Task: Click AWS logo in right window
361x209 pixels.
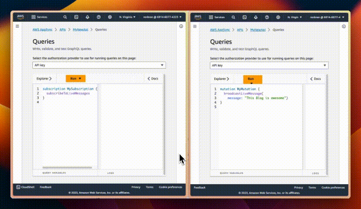Action: (198, 17)
